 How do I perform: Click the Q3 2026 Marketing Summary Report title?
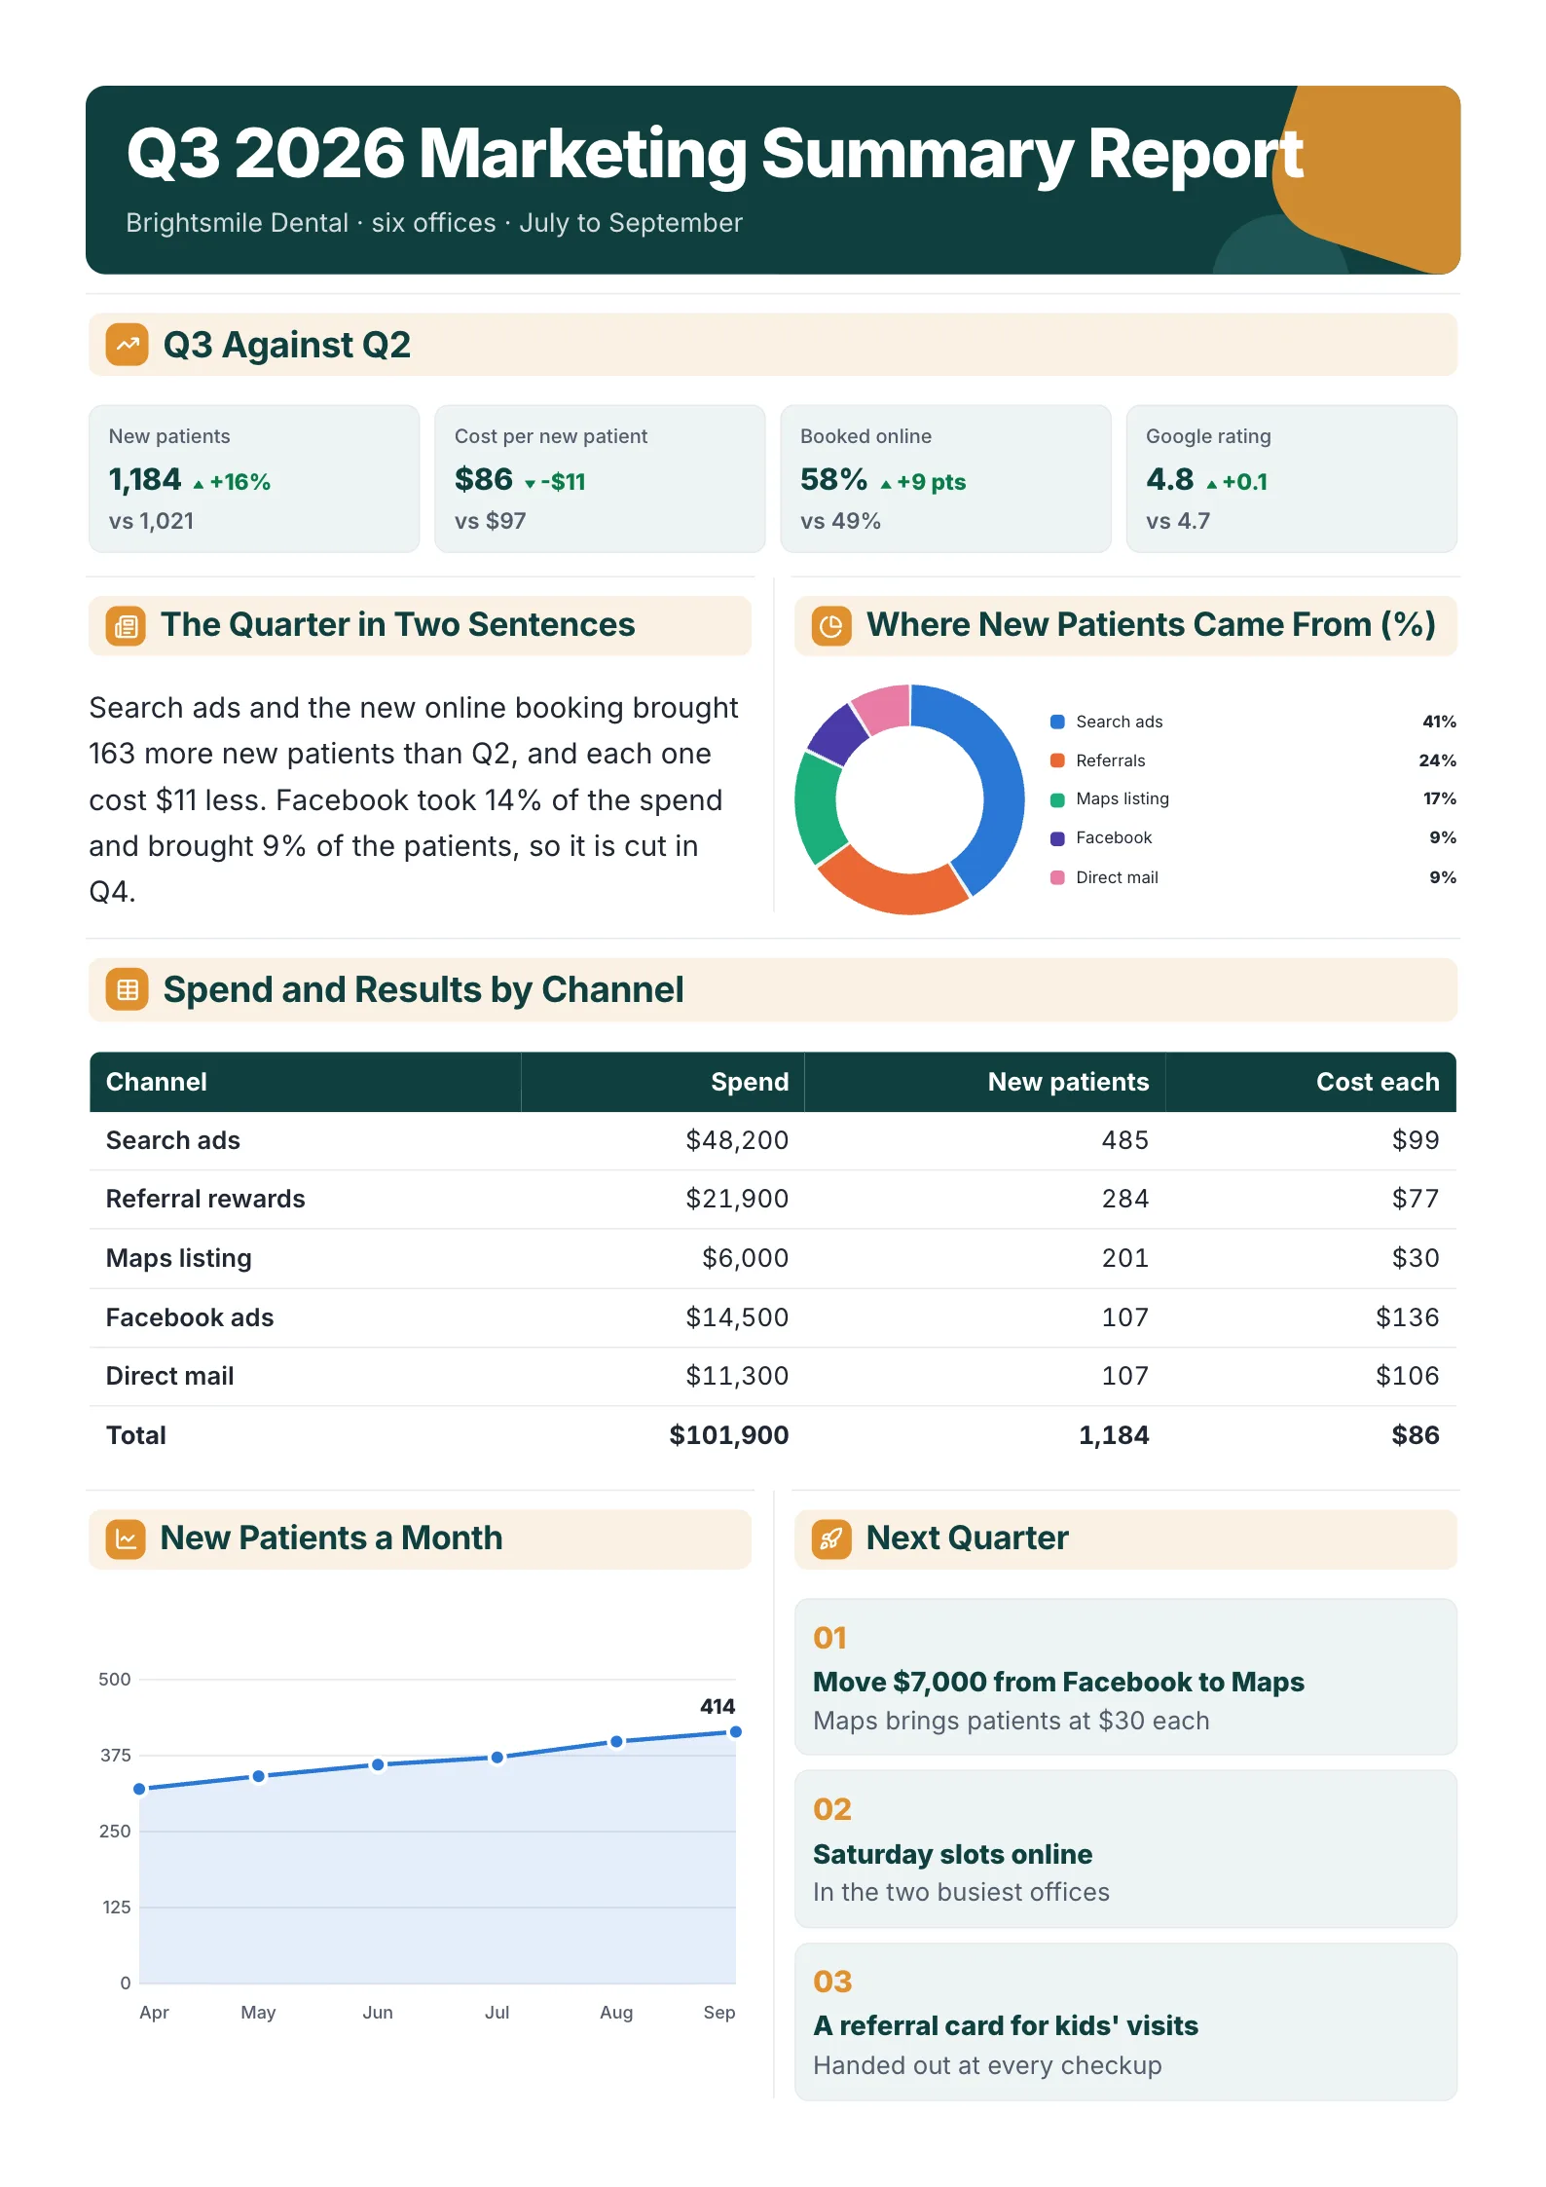(715, 154)
